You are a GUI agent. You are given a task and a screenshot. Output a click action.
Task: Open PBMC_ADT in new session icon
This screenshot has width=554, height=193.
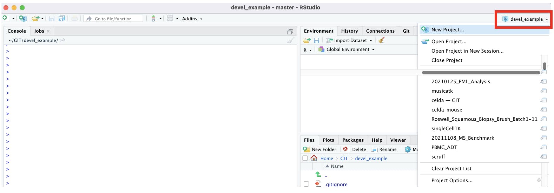click(543, 147)
